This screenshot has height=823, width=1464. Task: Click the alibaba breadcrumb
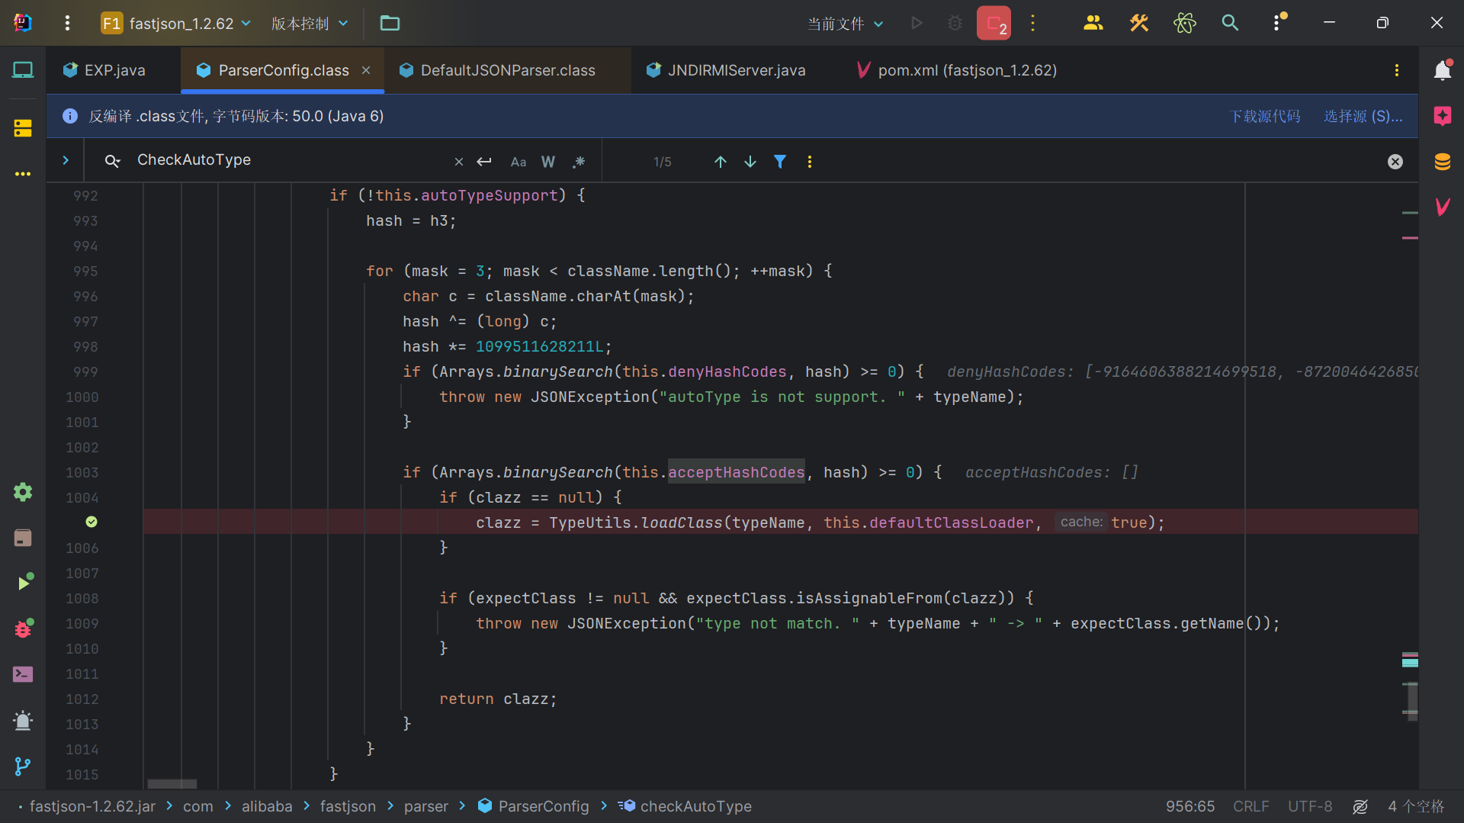[x=267, y=806]
